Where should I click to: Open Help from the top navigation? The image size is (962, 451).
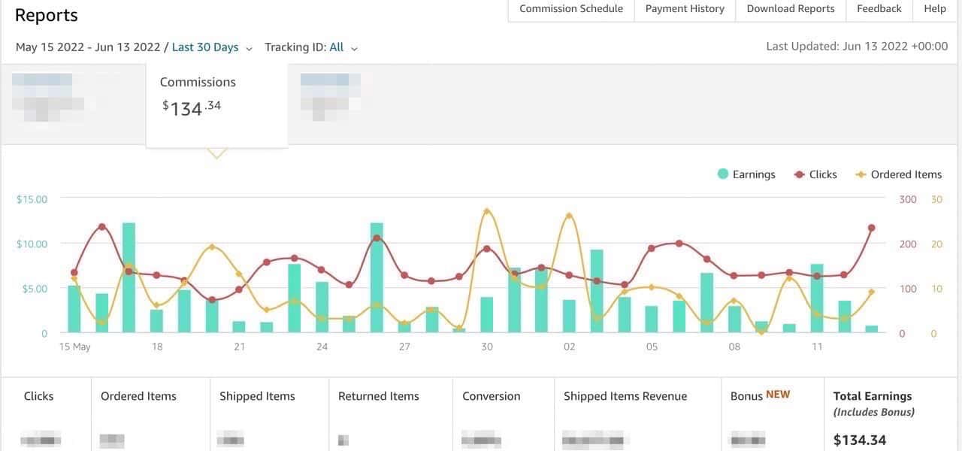pyautogui.click(x=934, y=9)
